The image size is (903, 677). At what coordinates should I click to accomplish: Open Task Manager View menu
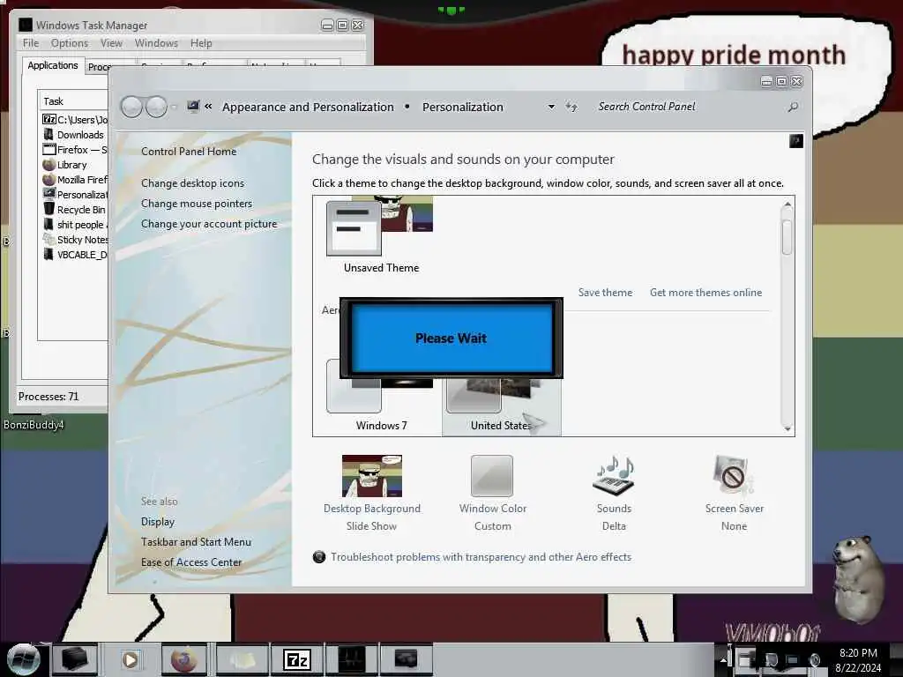pos(111,43)
